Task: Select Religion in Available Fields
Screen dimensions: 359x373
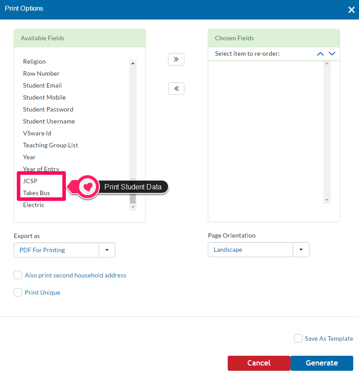Action: point(34,62)
